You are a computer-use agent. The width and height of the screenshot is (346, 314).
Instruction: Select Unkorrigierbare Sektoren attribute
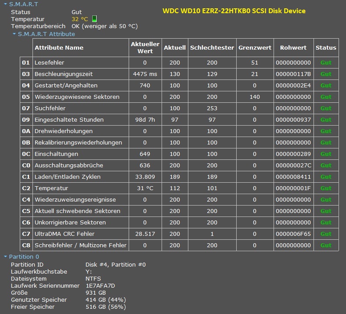tap(70, 223)
